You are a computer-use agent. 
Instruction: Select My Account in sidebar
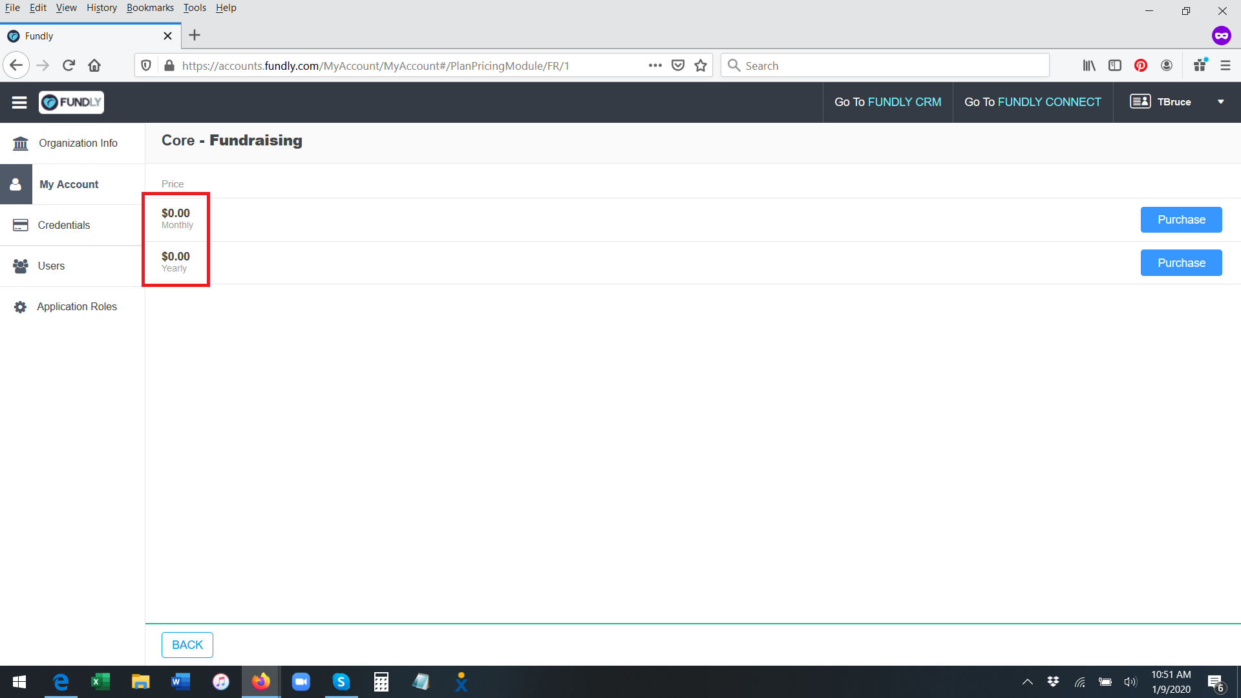pyautogui.click(x=72, y=184)
